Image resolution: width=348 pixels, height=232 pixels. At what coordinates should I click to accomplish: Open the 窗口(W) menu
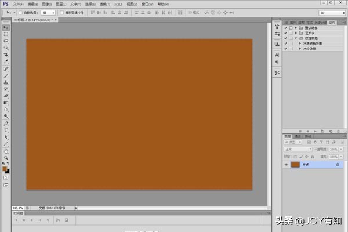click(147, 4)
